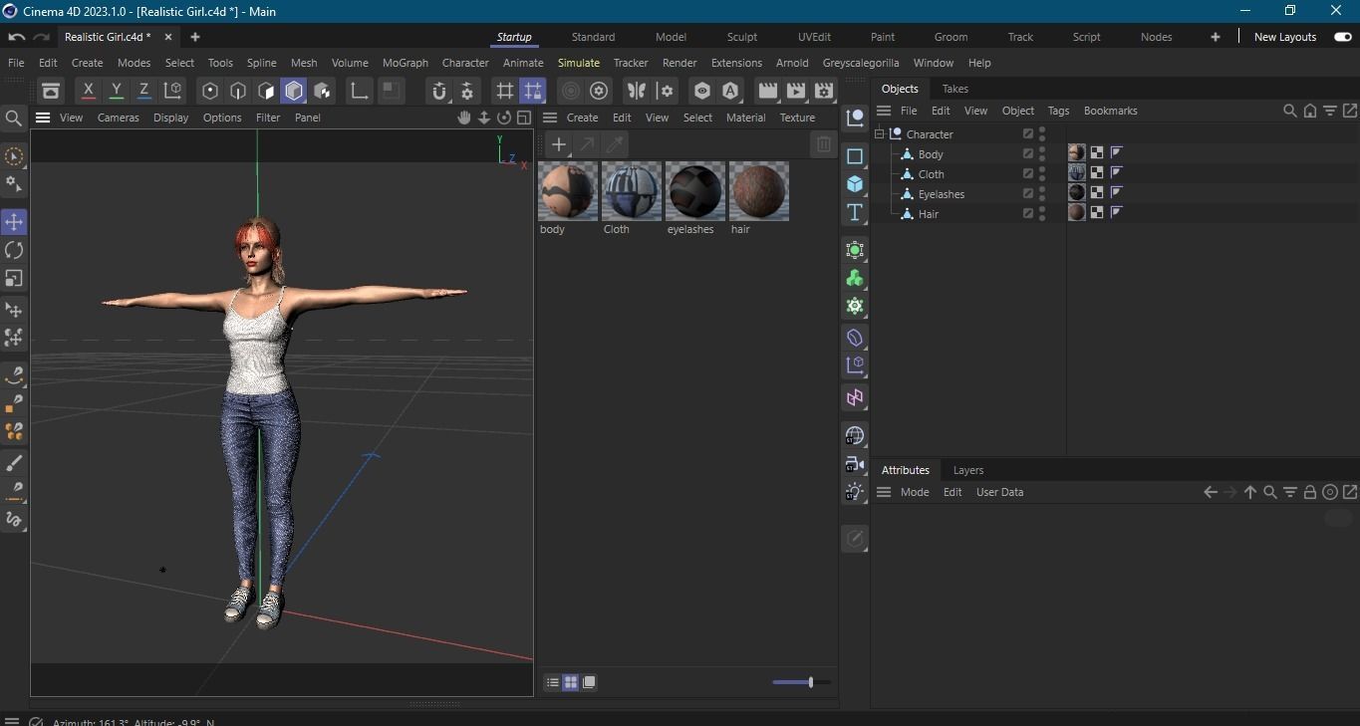Toggle the Y axis lock
This screenshot has width=1360, height=726.
117,91
